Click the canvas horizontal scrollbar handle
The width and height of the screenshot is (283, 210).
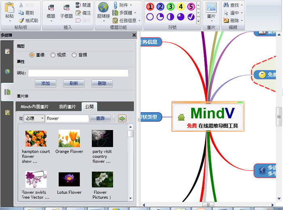click(x=208, y=205)
